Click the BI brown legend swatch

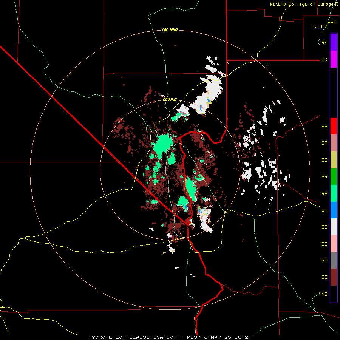coord(334,277)
